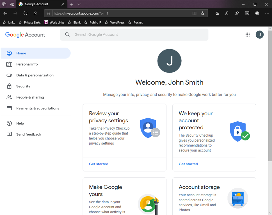Open reading view icon in address bar
This screenshot has width=272, height=215.
click(x=194, y=13)
